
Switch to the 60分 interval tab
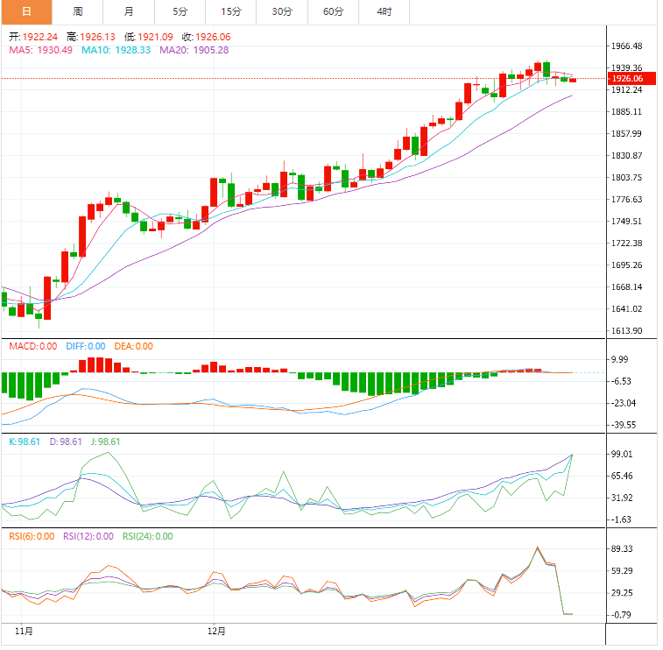click(x=333, y=11)
